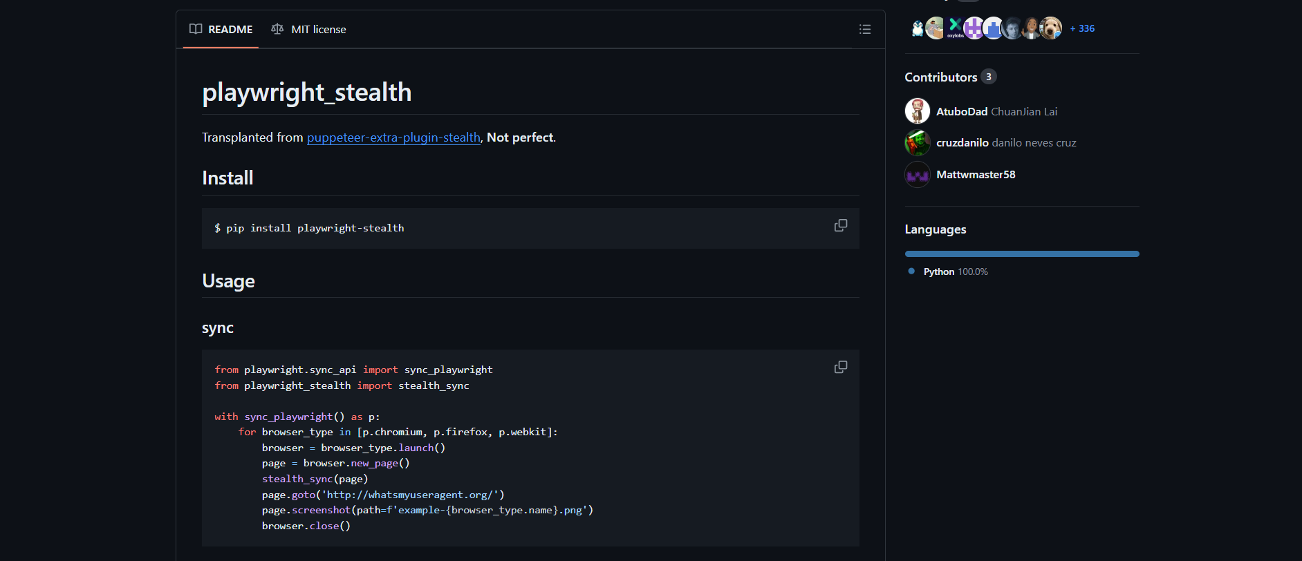The height and width of the screenshot is (561, 1302).
Task: Open Mattwmaster58's purple avatar
Action: click(x=917, y=175)
